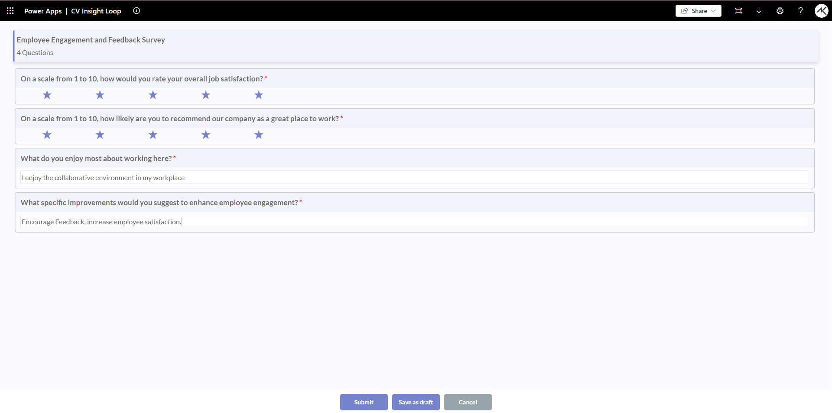Enter fullscreen via the frame icon
Screen dimensions: 832x413
(x=738, y=10)
